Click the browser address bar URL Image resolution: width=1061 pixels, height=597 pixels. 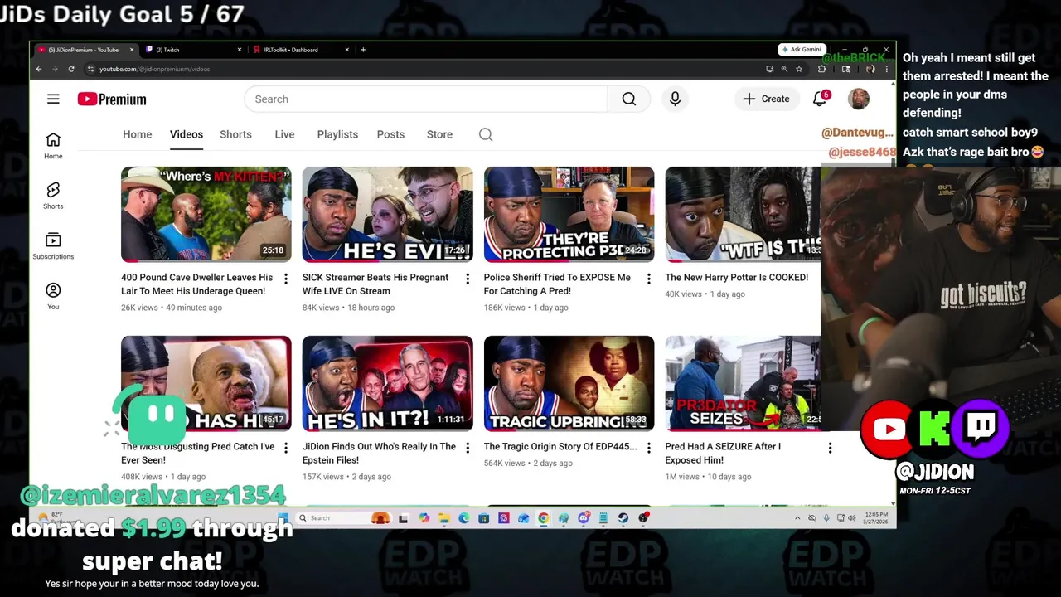tap(154, 69)
